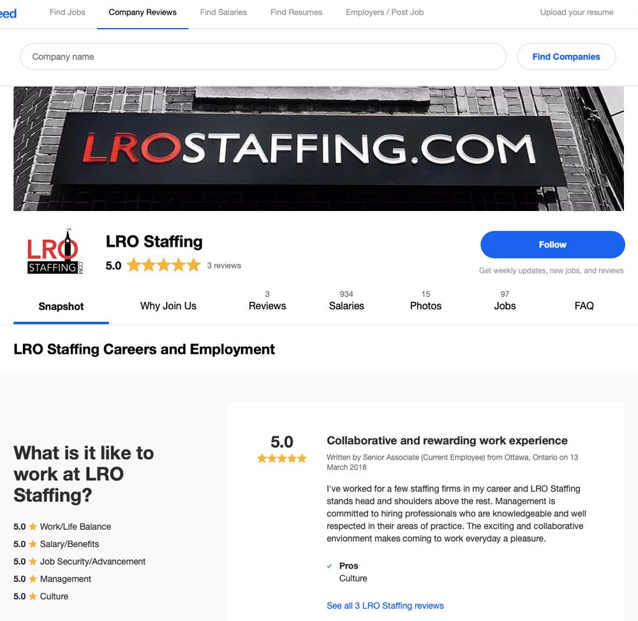This screenshot has width=638, height=621.
Task: Switch to the Salaries tab
Action: click(x=346, y=300)
